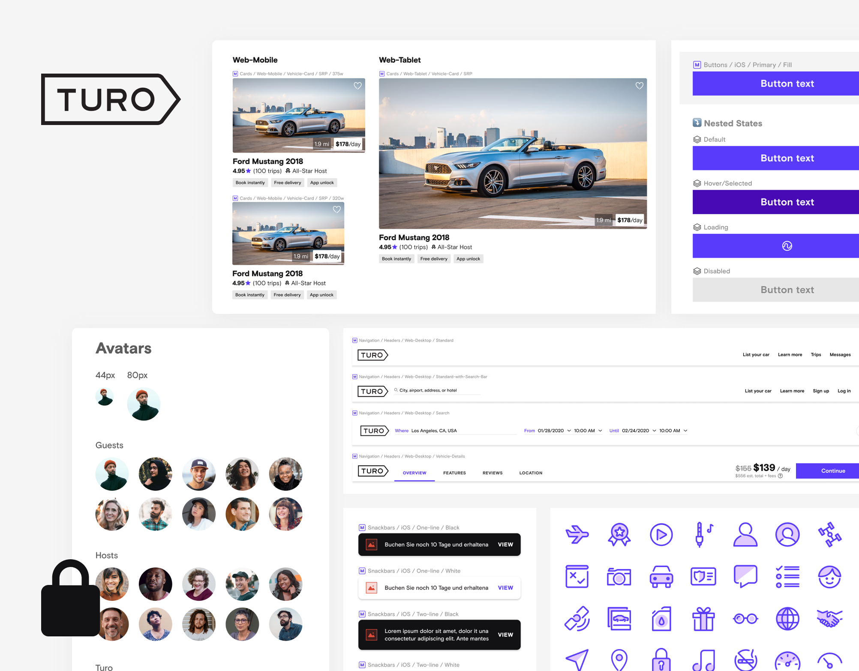Expand the From time 10:00 AM dropdown
This screenshot has width=859, height=671.
(588, 431)
